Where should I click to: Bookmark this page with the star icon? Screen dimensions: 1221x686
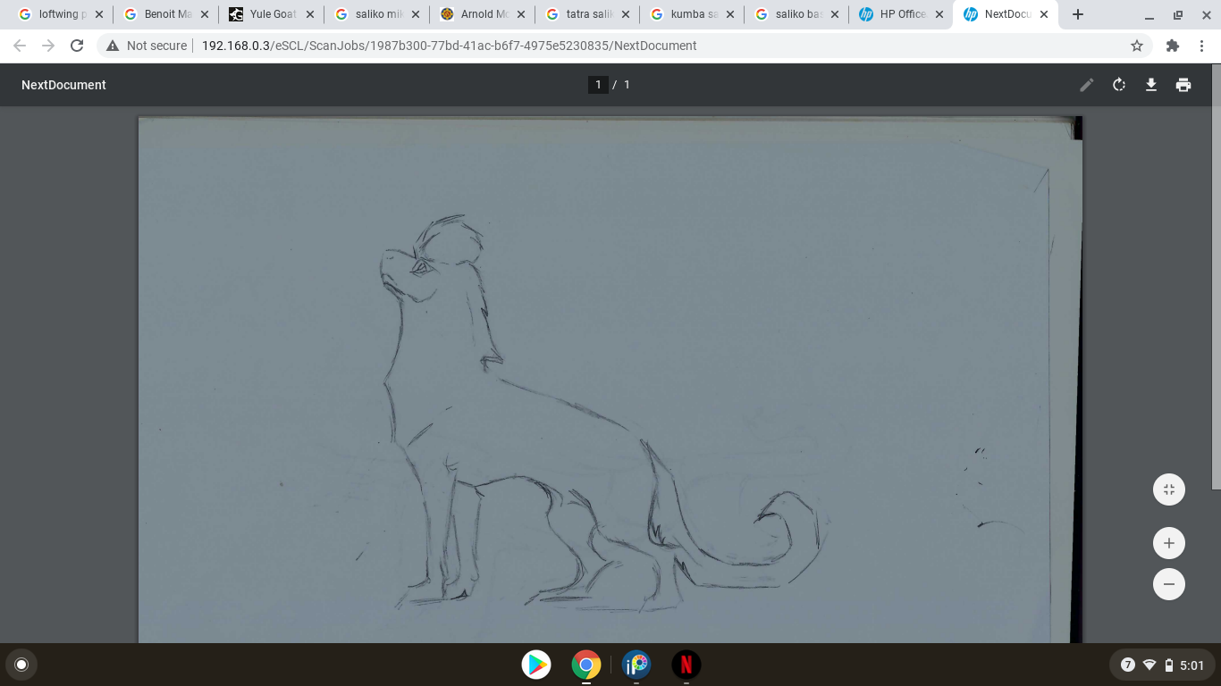[1136, 46]
